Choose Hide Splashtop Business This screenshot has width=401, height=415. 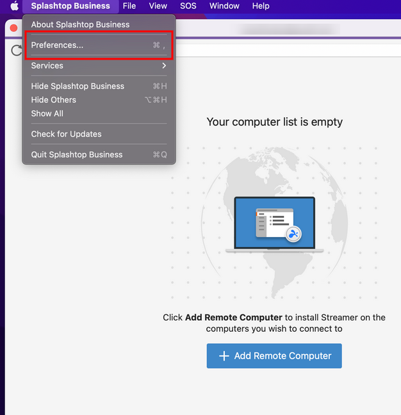tap(99, 86)
